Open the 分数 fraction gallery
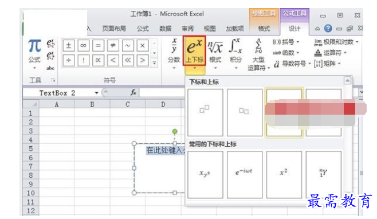The height and width of the screenshot is (219, 377). (174, 54)
